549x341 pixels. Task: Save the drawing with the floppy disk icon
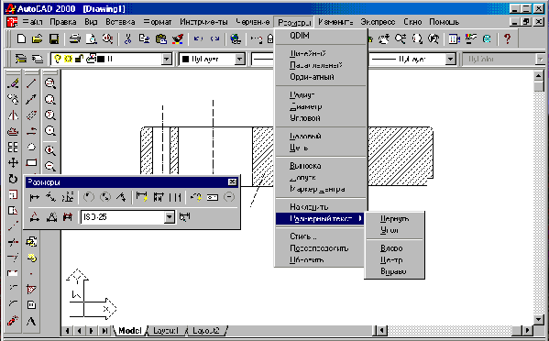click(x=54, y=38)
